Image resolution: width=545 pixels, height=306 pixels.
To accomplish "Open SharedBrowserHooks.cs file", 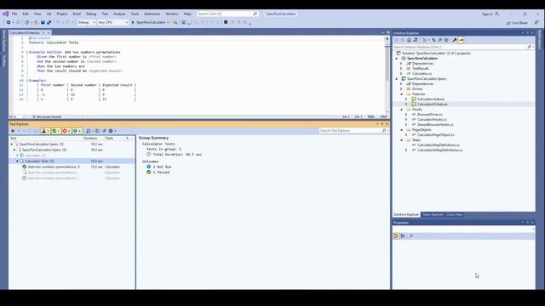I will (435, 125).
